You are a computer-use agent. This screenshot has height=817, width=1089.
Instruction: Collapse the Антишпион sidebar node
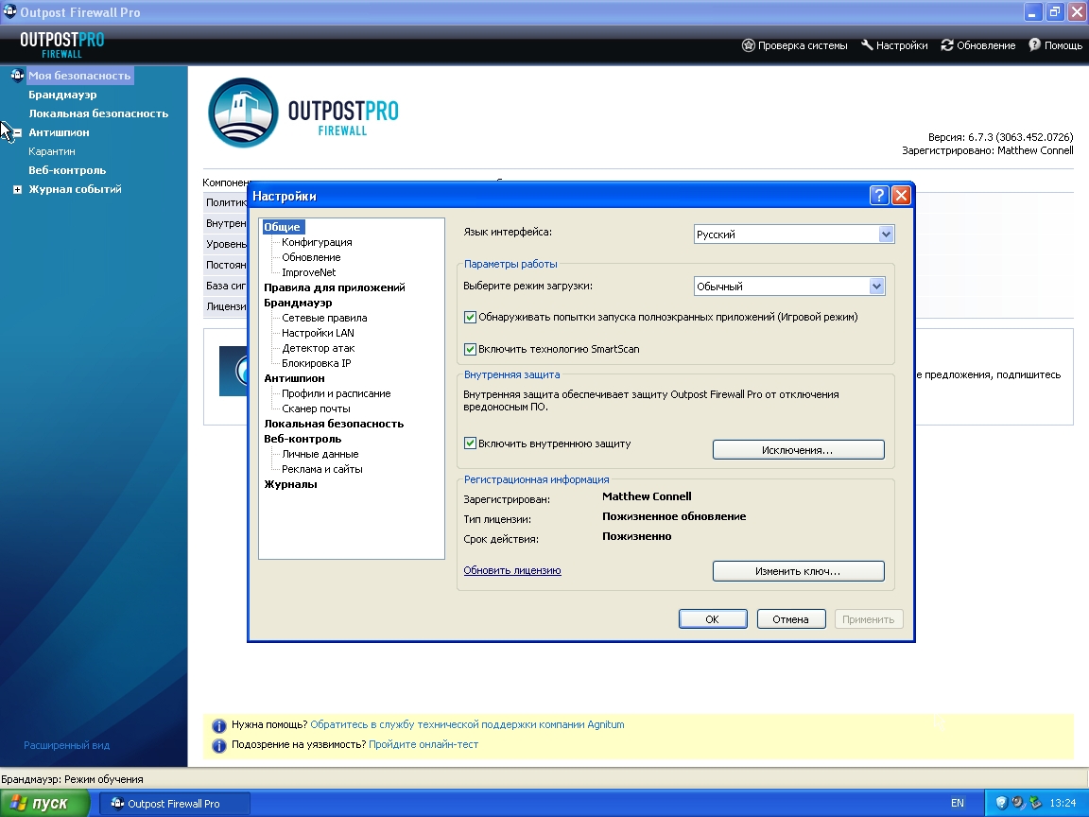(17, 132)
